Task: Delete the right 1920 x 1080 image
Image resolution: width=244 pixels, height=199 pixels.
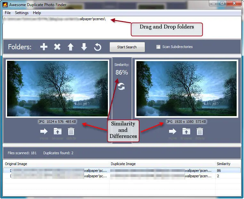Action: [x=200, y=131]
